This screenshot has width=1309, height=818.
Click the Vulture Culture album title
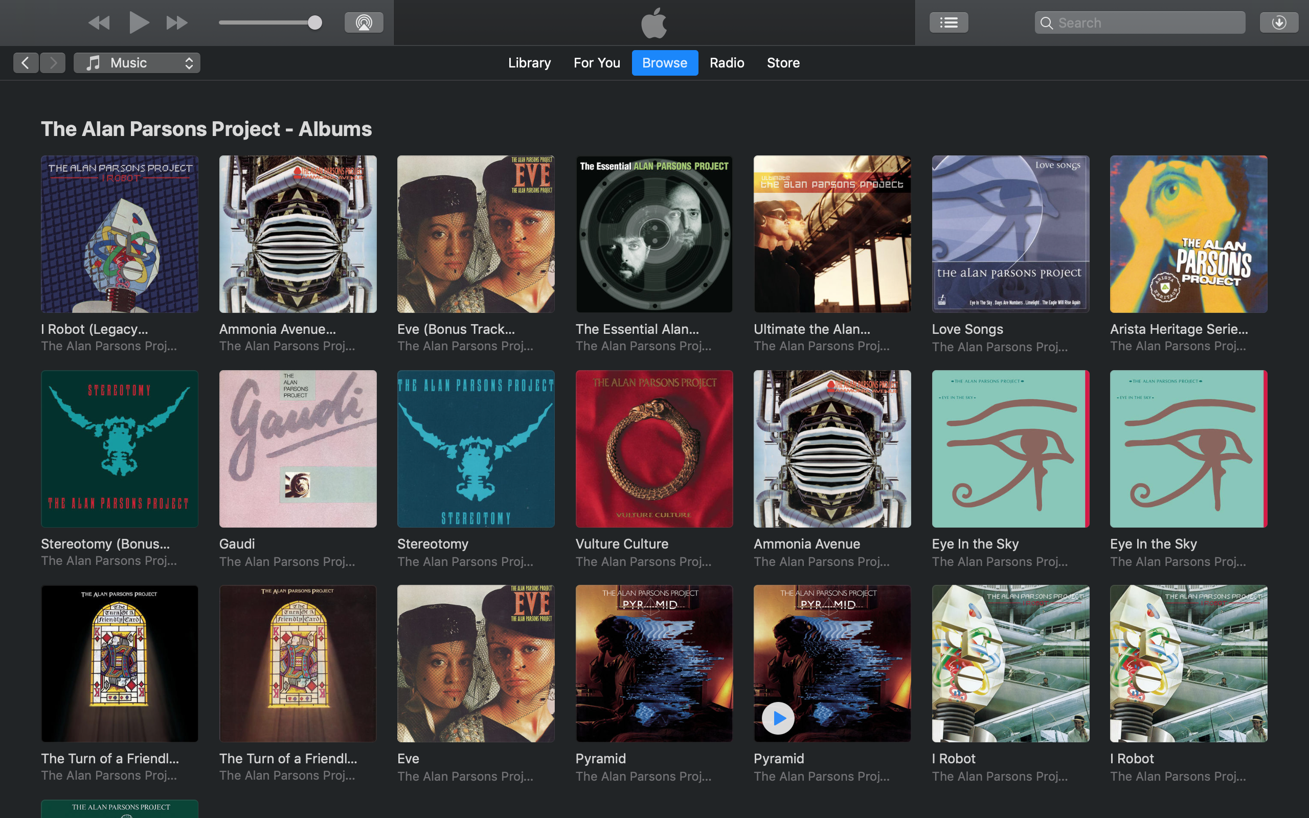coord(621,543)
